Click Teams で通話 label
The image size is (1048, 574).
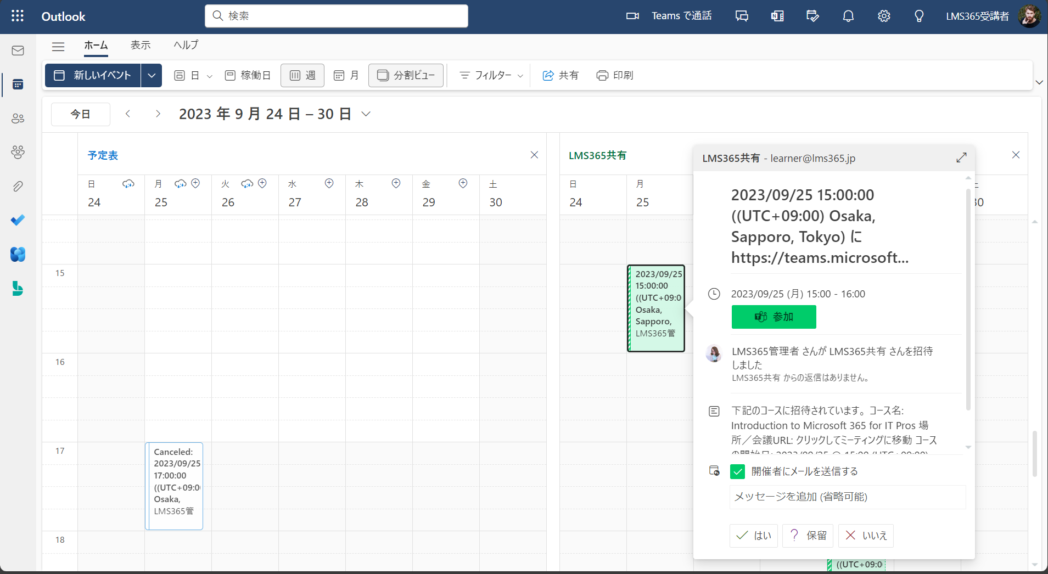pos(681,16)
